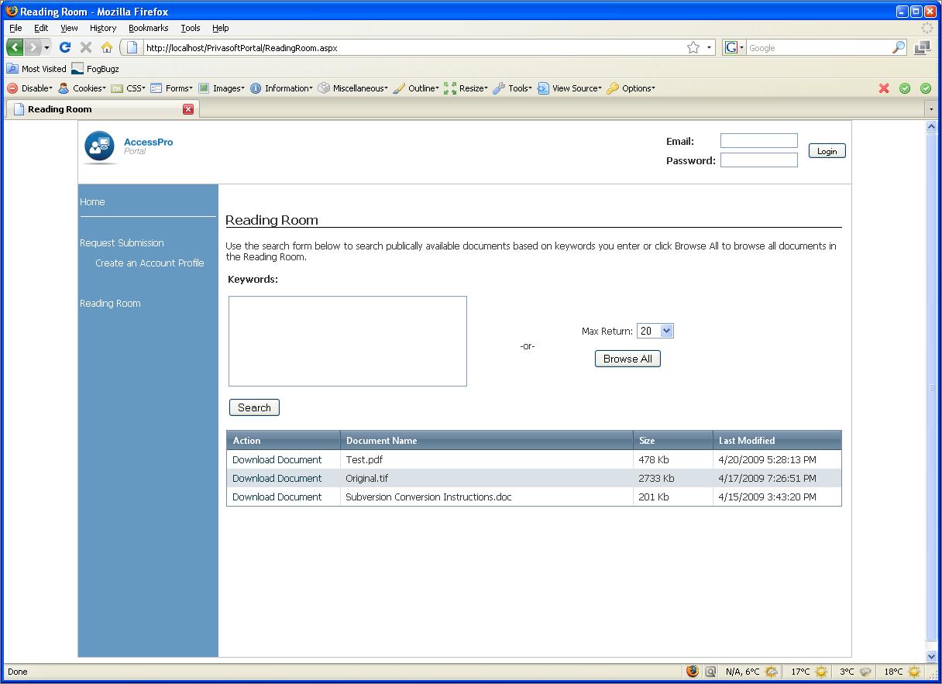942x684 pixels.
Task: Click the Login button
Action: [x=827, y=151]
